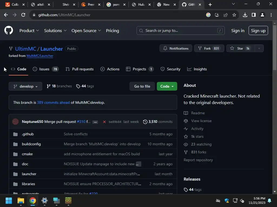Click the page vertical scrollbar
This screenshot has width=277, height=207.
click(275, 47)
